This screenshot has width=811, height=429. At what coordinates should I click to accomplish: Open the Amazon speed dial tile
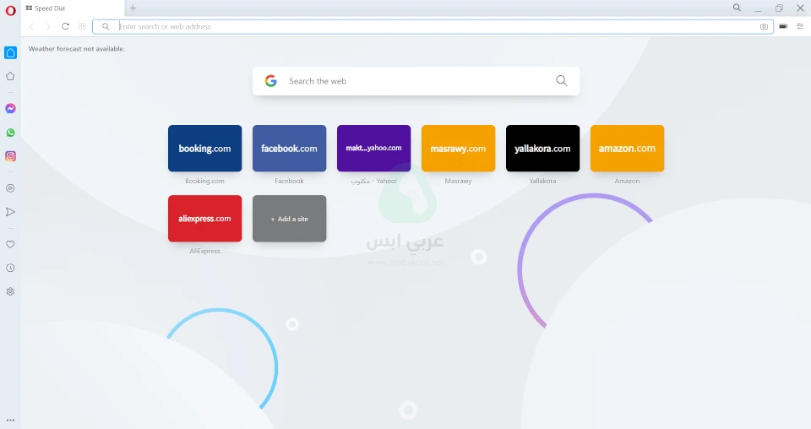tap(627, 149)
